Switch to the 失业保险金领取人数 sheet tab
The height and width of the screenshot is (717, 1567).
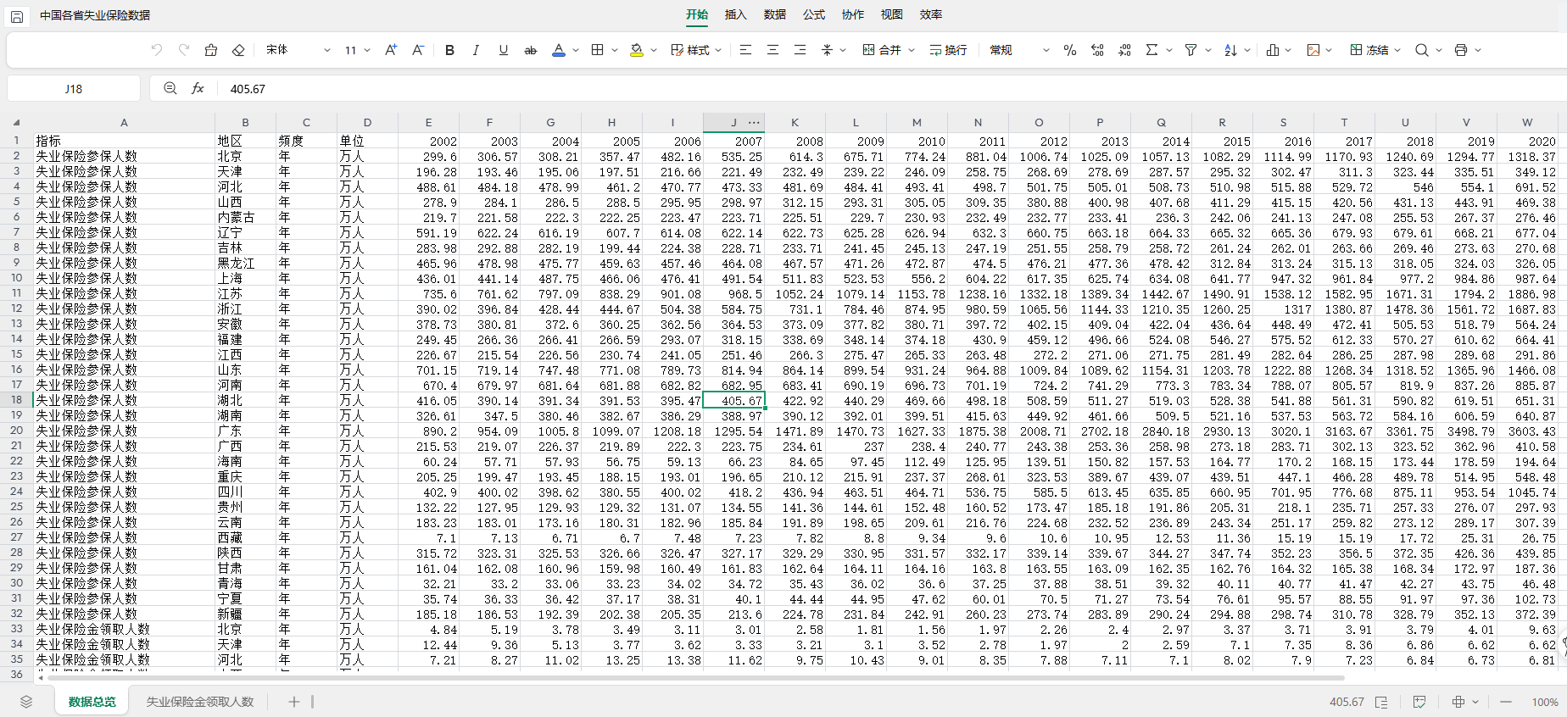click(200, 702)
